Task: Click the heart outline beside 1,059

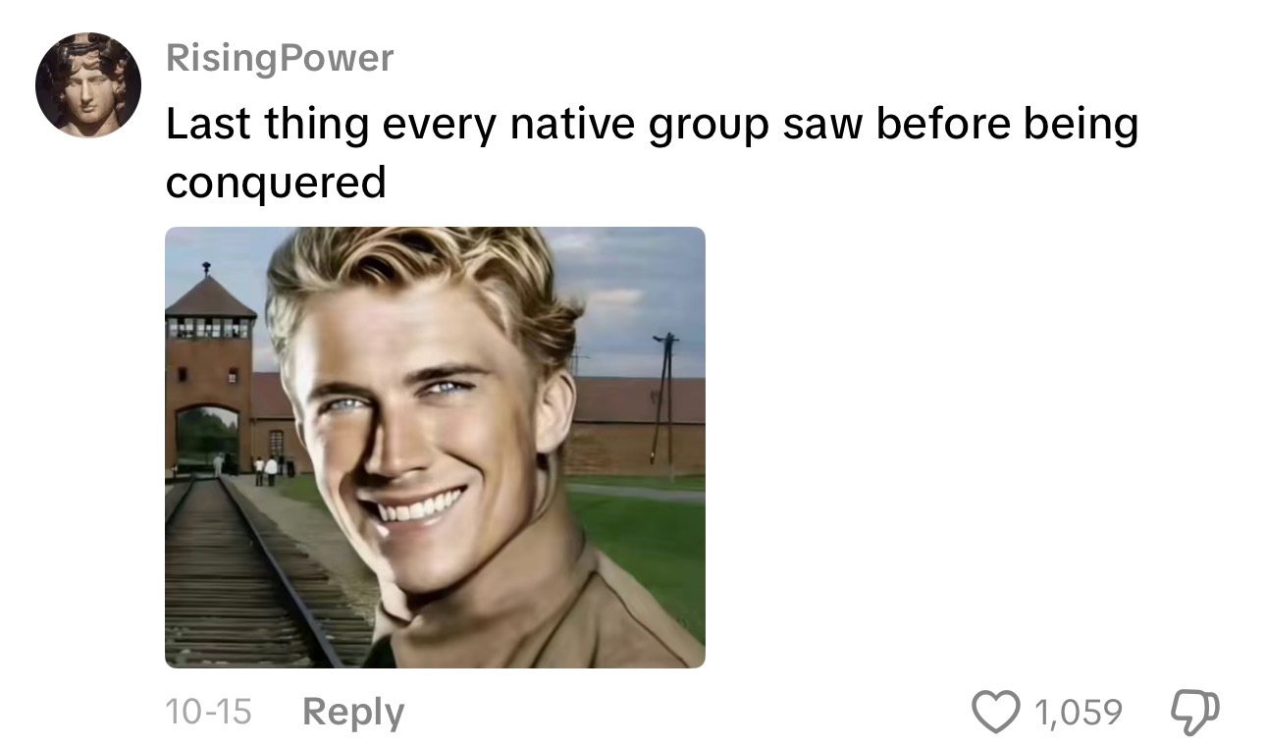Action: [x=997, y=711]
